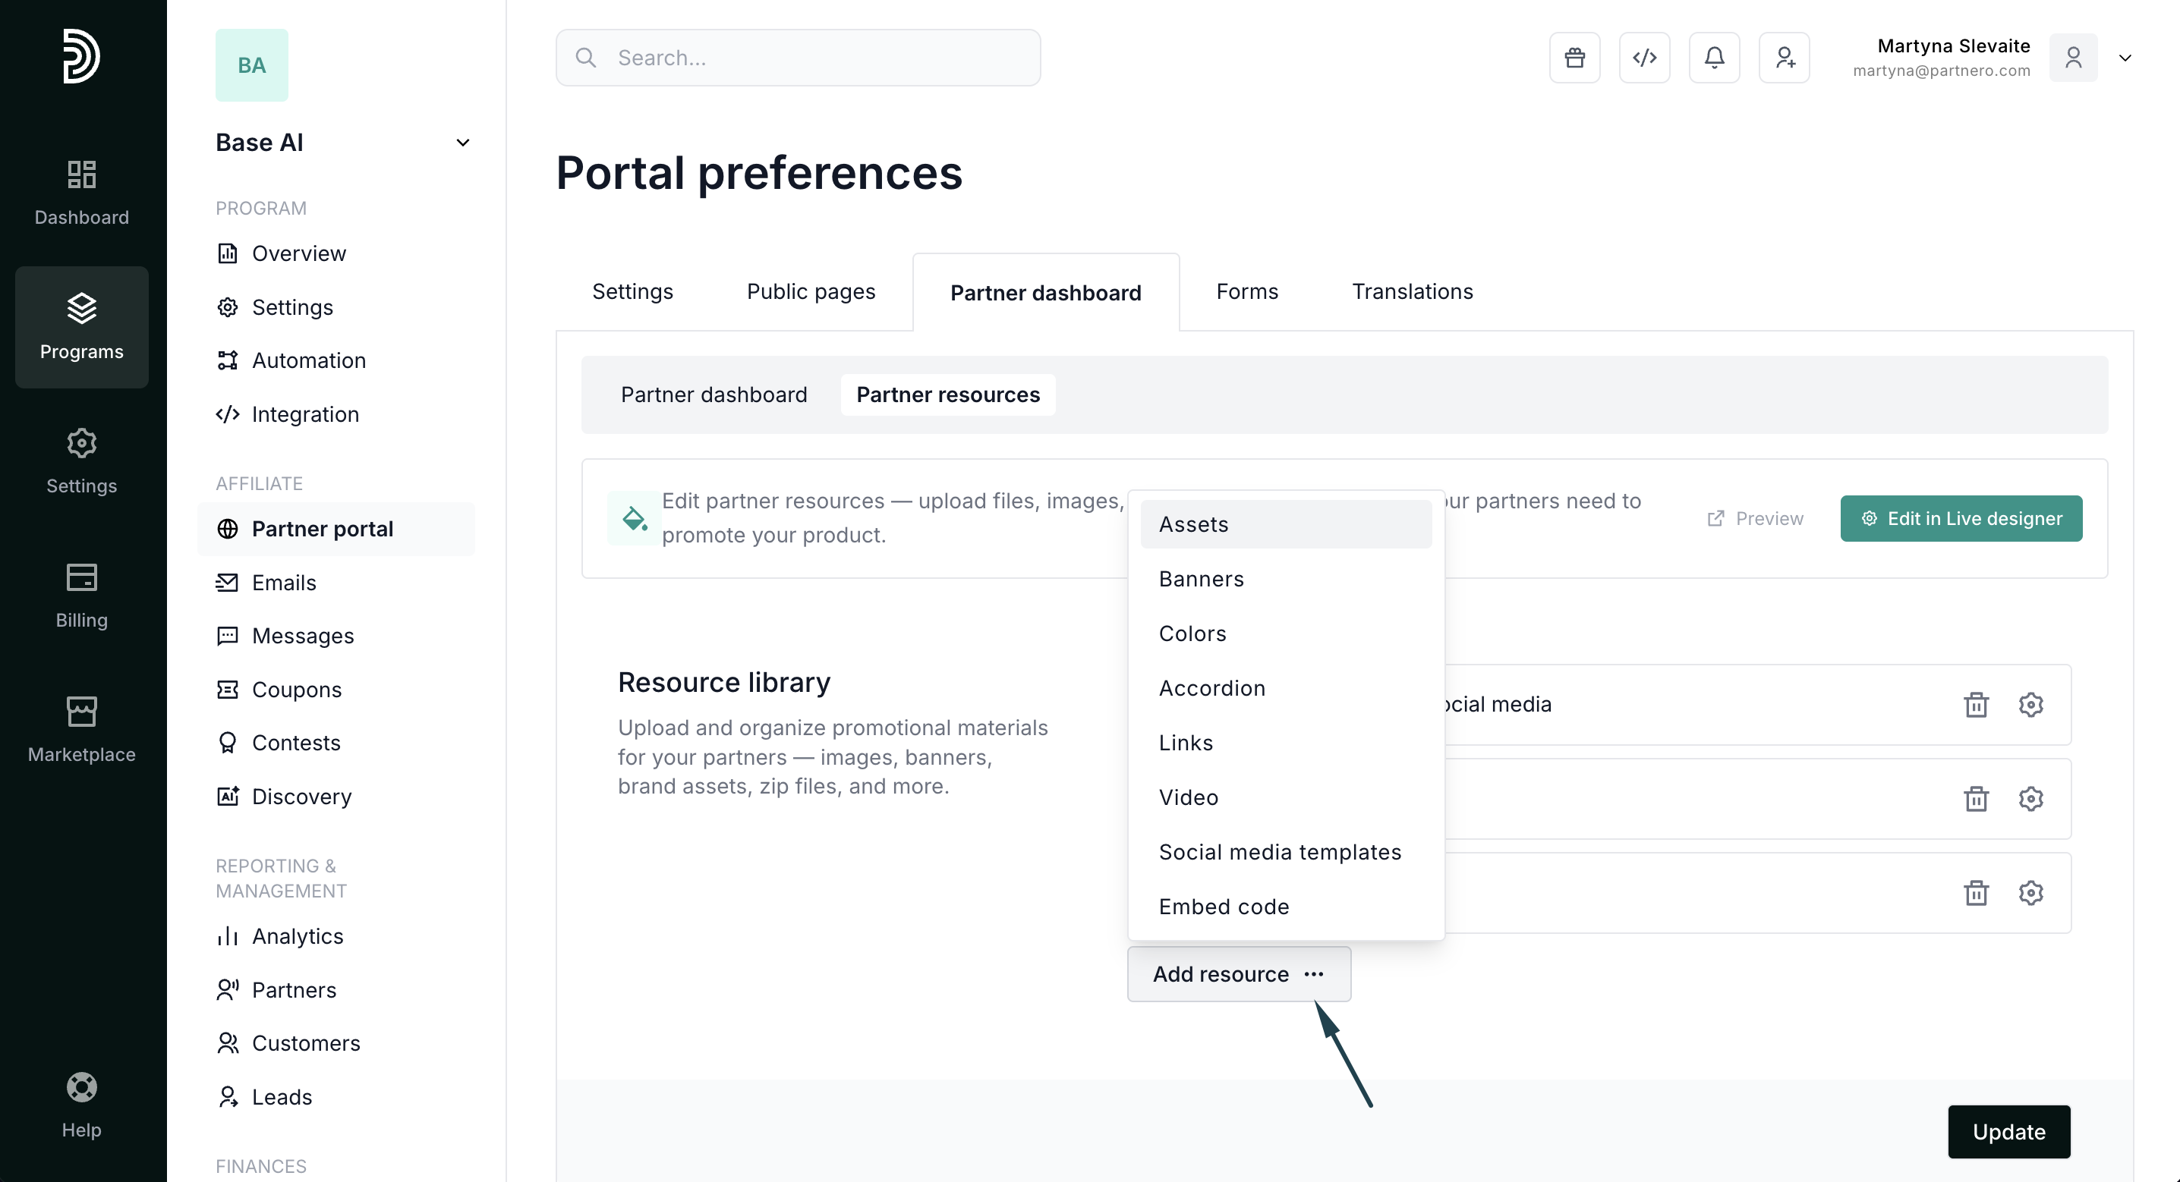This screenshot has width=2180, height=1182.
Task: Open notifications bell icon
Action: point(1714,58)
